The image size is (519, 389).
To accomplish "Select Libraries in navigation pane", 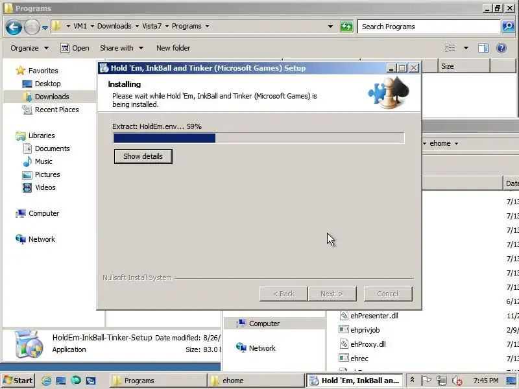I will (x=35, y=136).
